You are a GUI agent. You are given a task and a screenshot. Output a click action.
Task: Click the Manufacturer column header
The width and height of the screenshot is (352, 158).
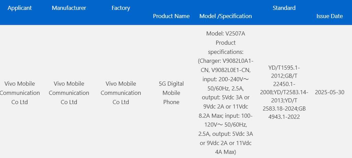(69, 8)
